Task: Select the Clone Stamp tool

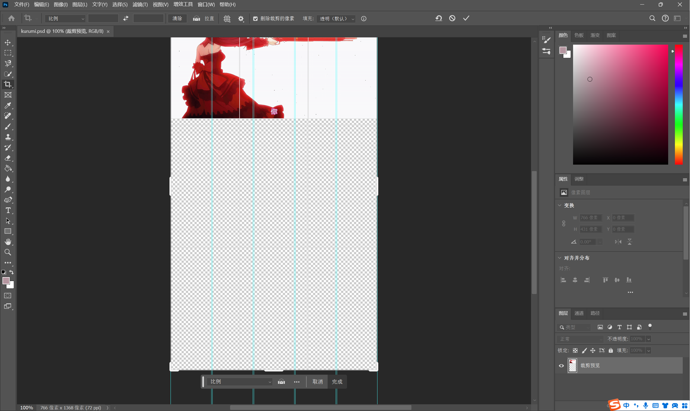Action: (8, 137)
